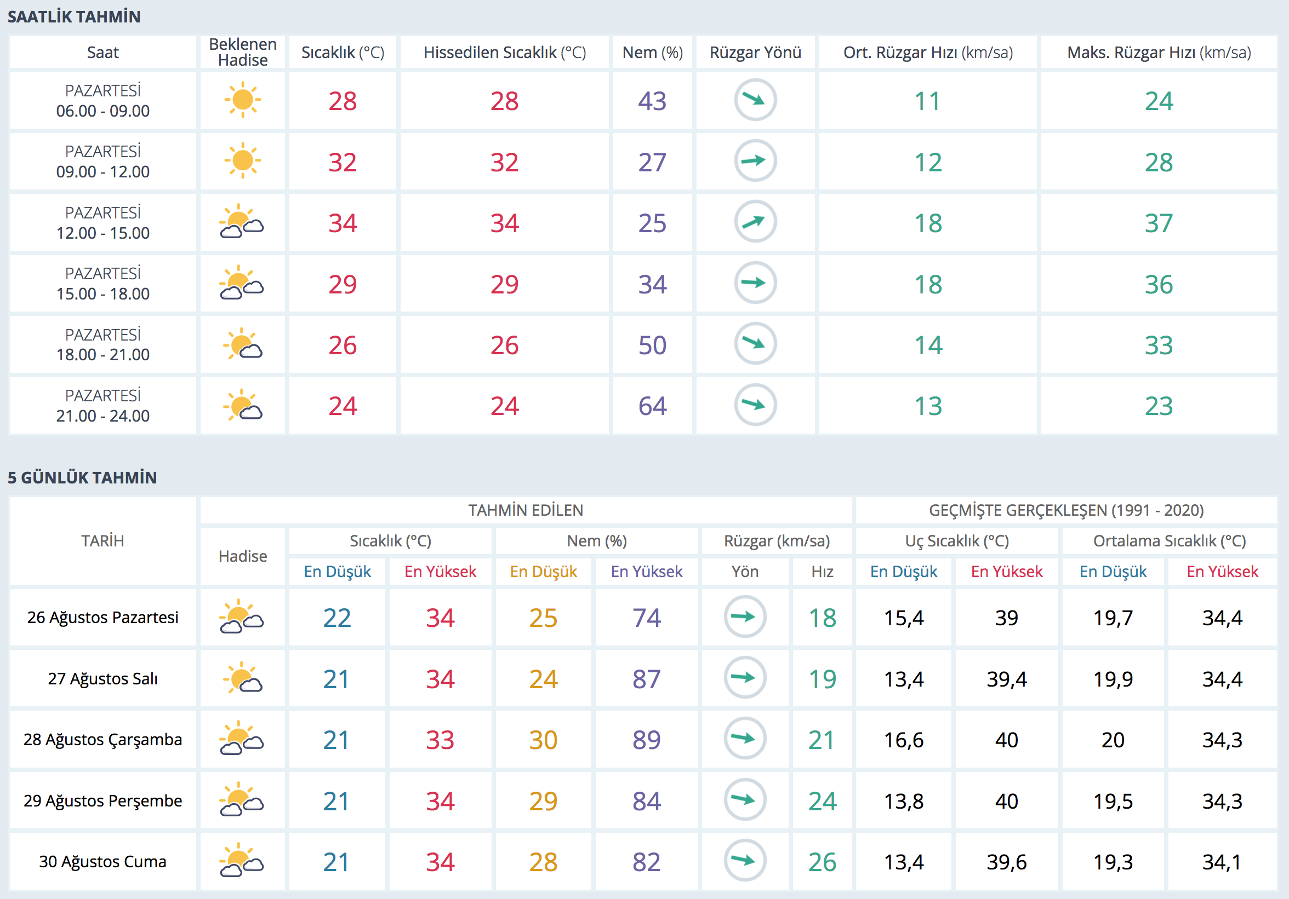Viewport: 1289px width, 899px height.
Task: Click sunny icon for Pazartesi 09.00 - 12.00
Action: click(x=243, y=161)
